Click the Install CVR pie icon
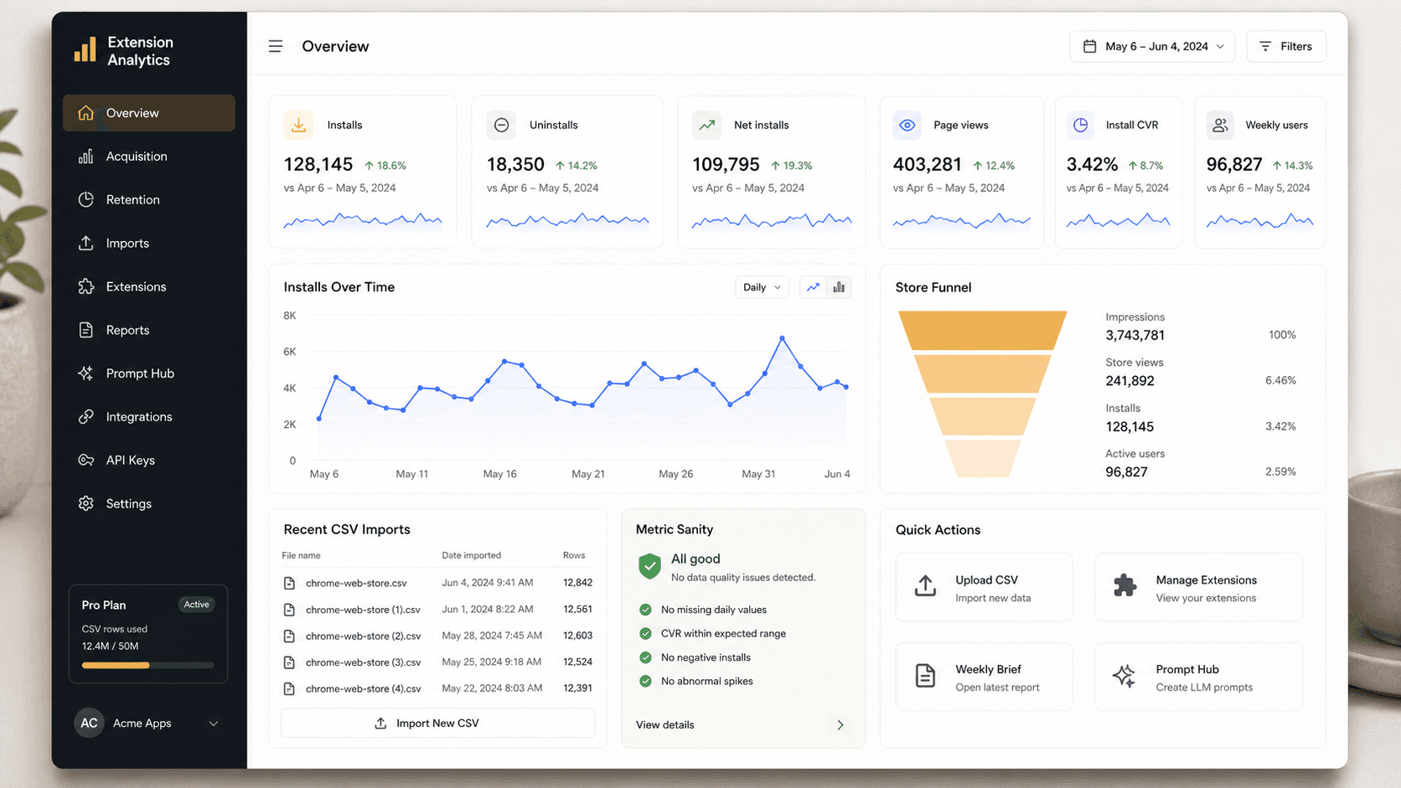 (x=1081, y=125)
